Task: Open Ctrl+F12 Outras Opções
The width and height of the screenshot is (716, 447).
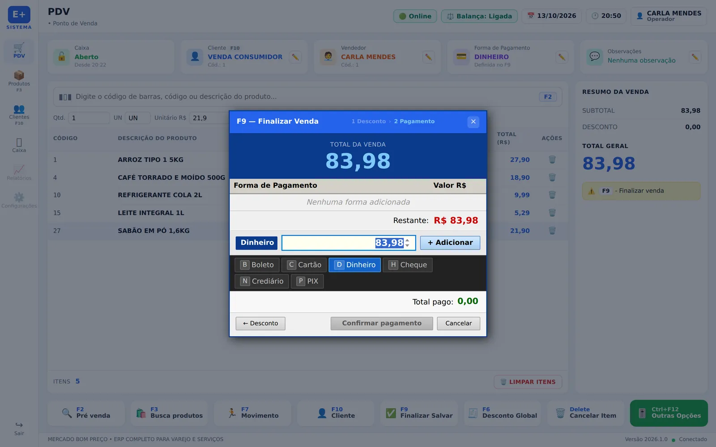Action: (x=669, y=413)
